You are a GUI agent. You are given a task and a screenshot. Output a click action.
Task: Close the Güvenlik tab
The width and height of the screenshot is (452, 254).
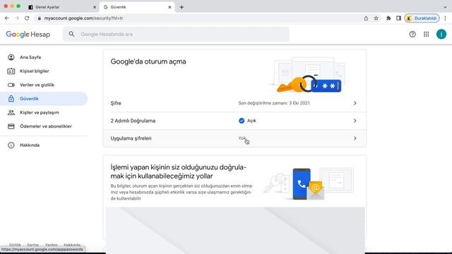(169, 7)
